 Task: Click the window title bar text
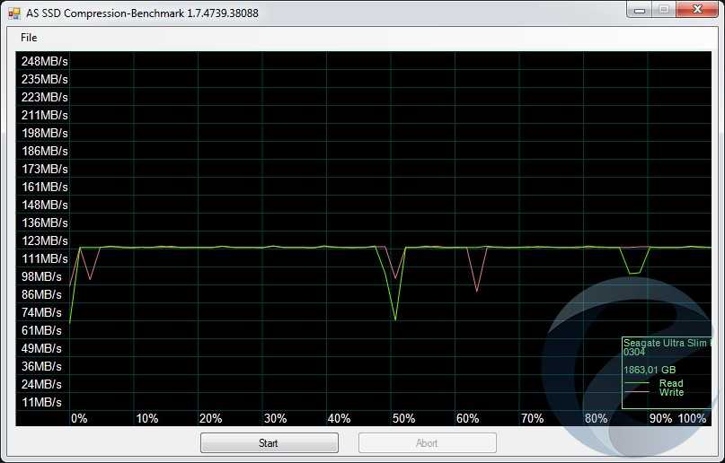point(143,14)
